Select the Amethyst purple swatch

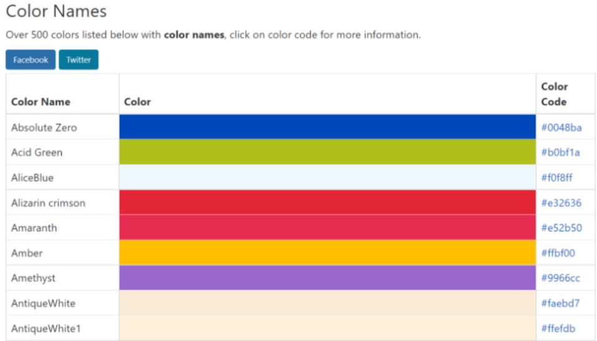(x=328, y=277)
